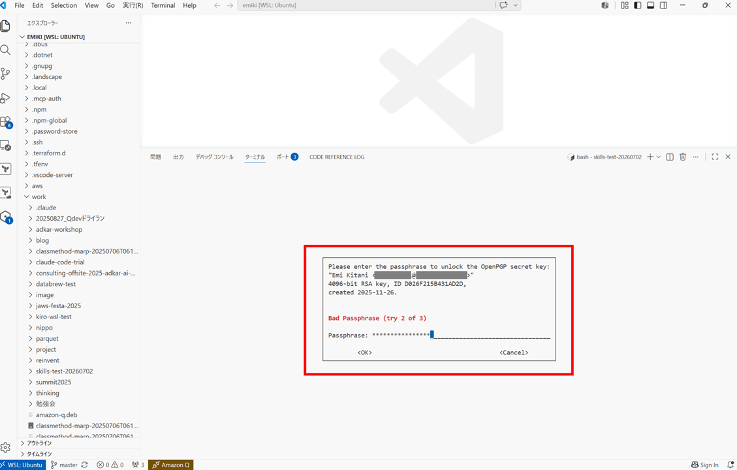This screenshot has width=737, height=470.
Task: Kill terminal with trash icon
Action: coord(683,157)
